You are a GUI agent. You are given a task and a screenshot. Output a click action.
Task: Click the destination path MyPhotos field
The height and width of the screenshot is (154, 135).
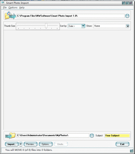click(53, 136)
